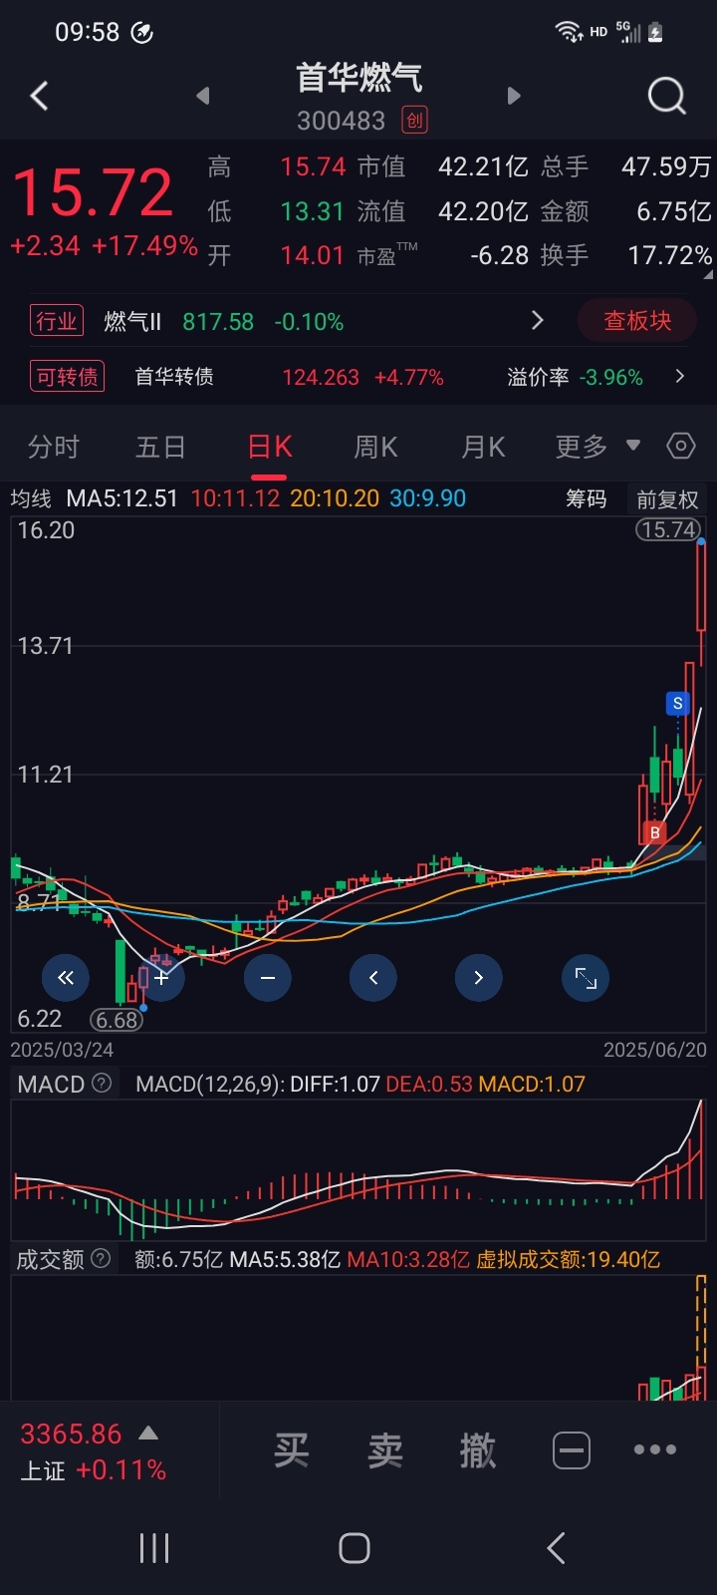Open chart settings hexagon icon
This screenshot has width=717, height=1595.
coord(681,446)
